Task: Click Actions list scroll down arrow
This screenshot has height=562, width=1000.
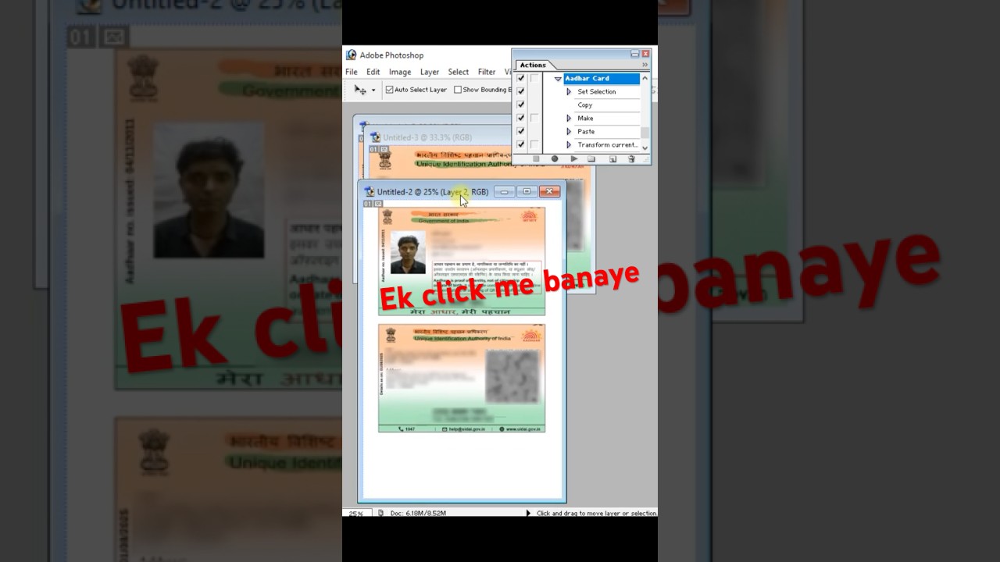Action: click(645, 147)
